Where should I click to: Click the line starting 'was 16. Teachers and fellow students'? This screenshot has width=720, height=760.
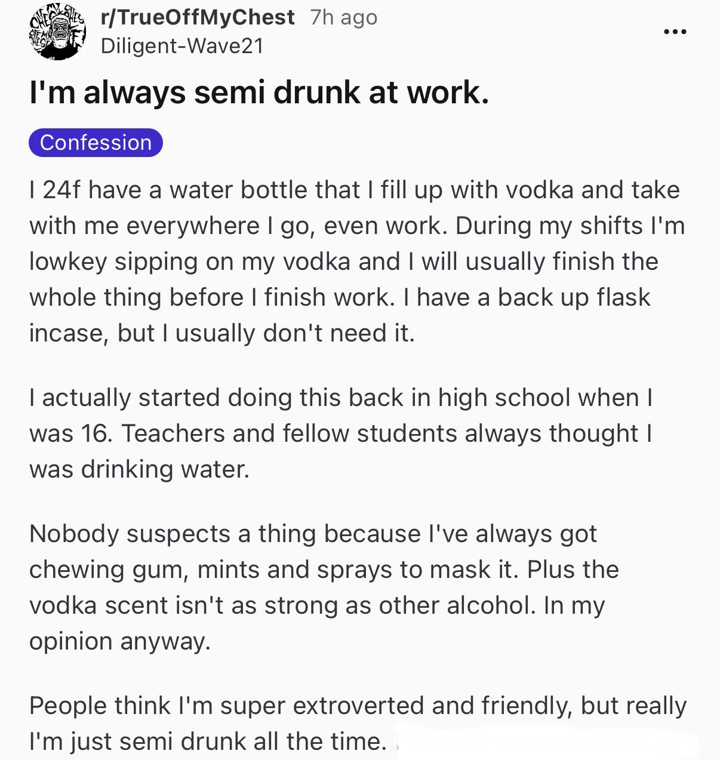click(x=340, y=433)
